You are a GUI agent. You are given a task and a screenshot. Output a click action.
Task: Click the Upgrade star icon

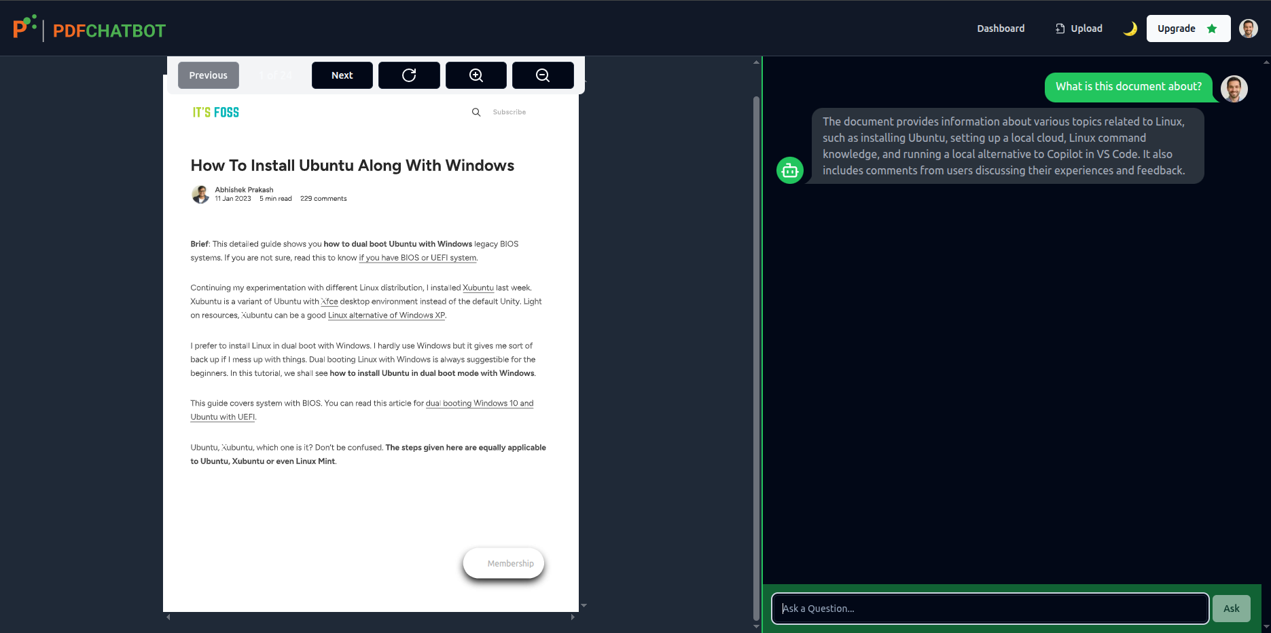click(1212, 28)
